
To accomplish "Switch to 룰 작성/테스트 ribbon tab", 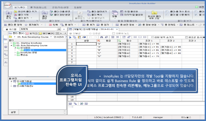I will (38, 7).
